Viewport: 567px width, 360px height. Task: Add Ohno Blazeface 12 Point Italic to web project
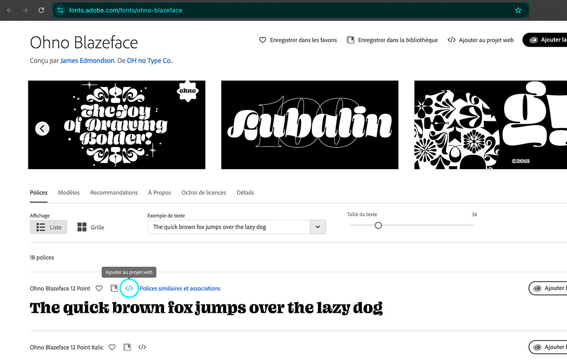click(142, 347)
